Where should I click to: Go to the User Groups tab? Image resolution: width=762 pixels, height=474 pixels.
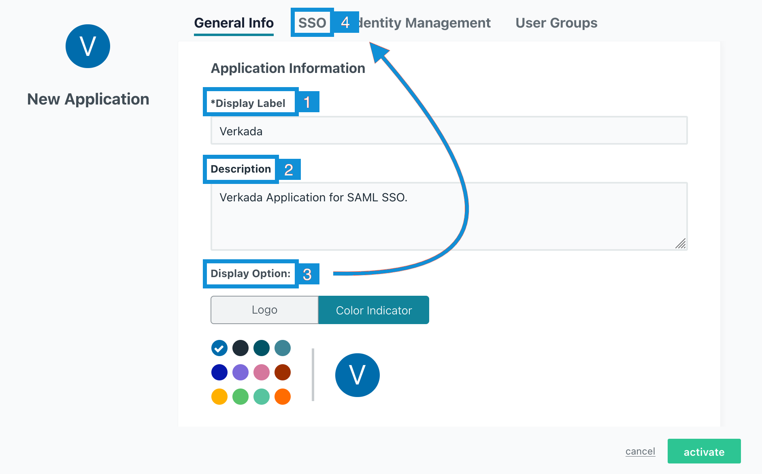[556, 23]
